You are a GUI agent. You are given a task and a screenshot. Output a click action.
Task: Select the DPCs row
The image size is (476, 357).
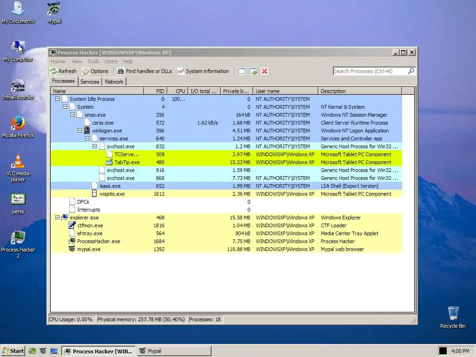click(x=226, y=202)
